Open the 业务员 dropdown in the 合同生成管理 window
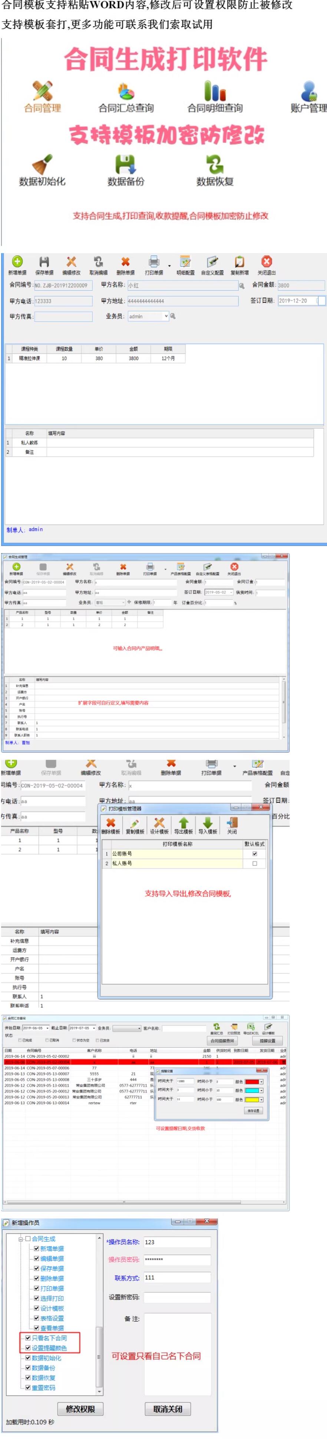The width and height of the screenshot is (327, 1439). [x=123, y=602]
